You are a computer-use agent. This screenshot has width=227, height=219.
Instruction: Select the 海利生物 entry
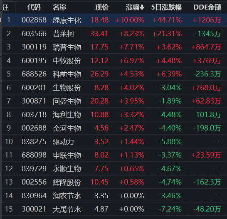pyautogui.click(x=114, y=115)
